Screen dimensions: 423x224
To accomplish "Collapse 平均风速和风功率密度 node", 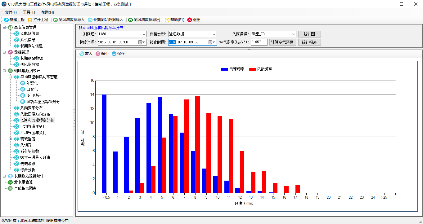I will [11, 77].
